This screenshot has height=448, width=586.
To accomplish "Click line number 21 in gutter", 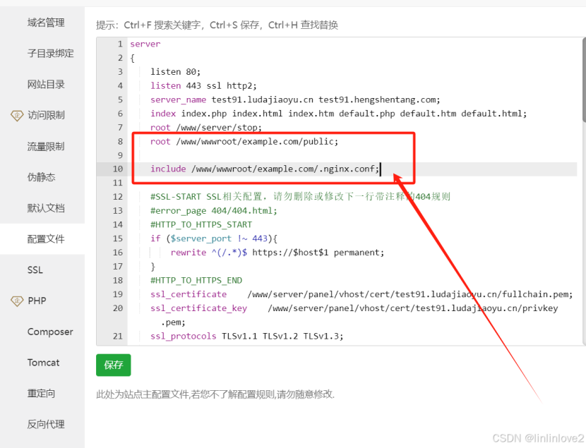I will coord(118,337).
